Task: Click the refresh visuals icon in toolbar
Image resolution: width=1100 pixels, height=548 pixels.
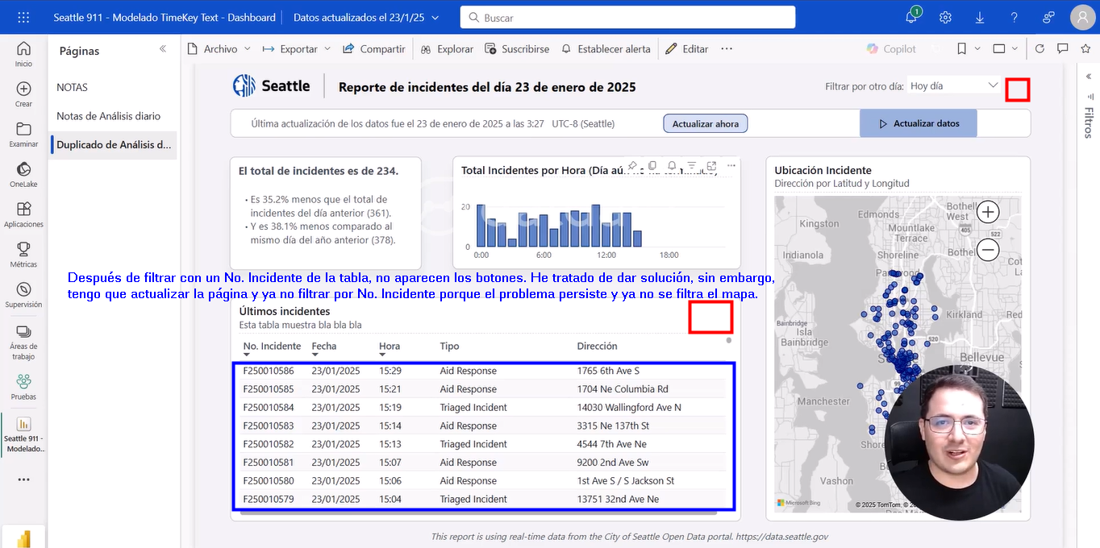Action: coord(1040,49)
